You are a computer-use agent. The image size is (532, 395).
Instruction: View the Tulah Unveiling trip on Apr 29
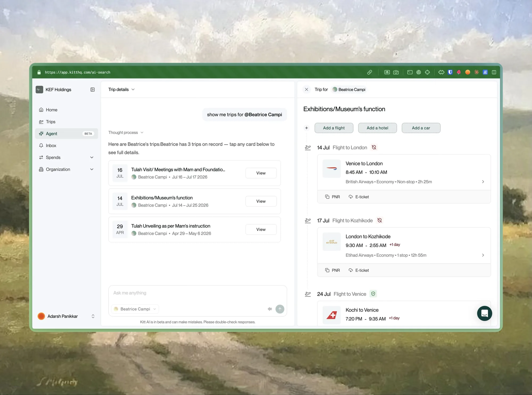pyautogui.click(x=261, y=229)
